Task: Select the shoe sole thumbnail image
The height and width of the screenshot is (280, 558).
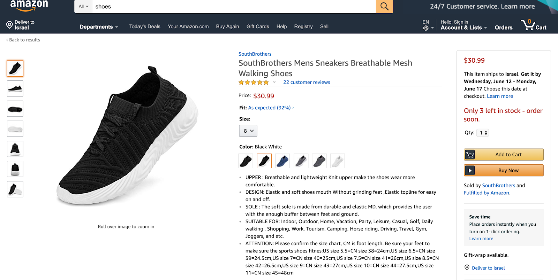Action: tap(15, 129)
